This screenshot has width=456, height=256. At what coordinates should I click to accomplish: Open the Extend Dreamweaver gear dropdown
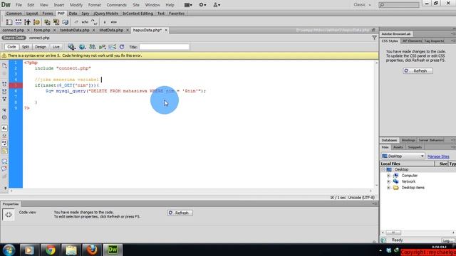tap(202, 5)
